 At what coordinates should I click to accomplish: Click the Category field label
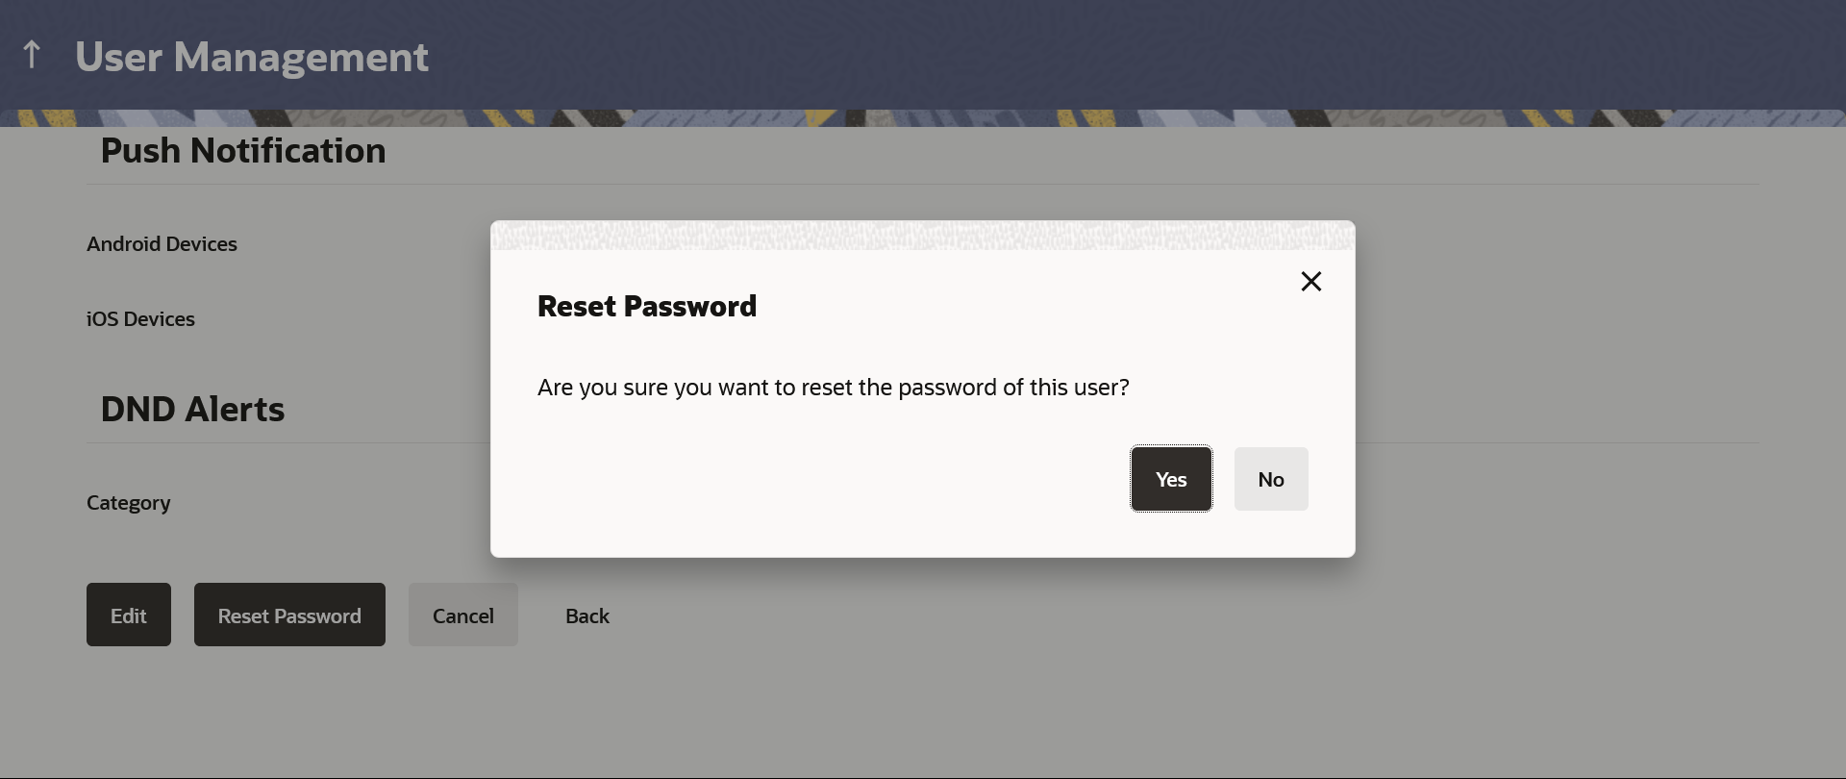(x=129, y=503)
